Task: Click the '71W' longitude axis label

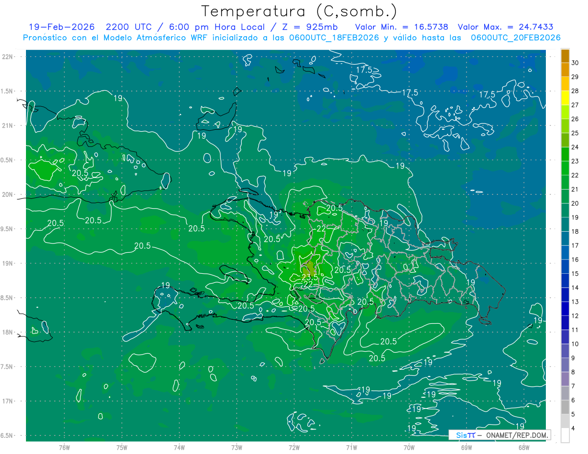Action: pyautogui.click(x=351, y=447)
